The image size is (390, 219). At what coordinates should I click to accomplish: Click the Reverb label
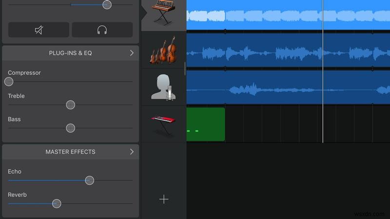point(17,195)
